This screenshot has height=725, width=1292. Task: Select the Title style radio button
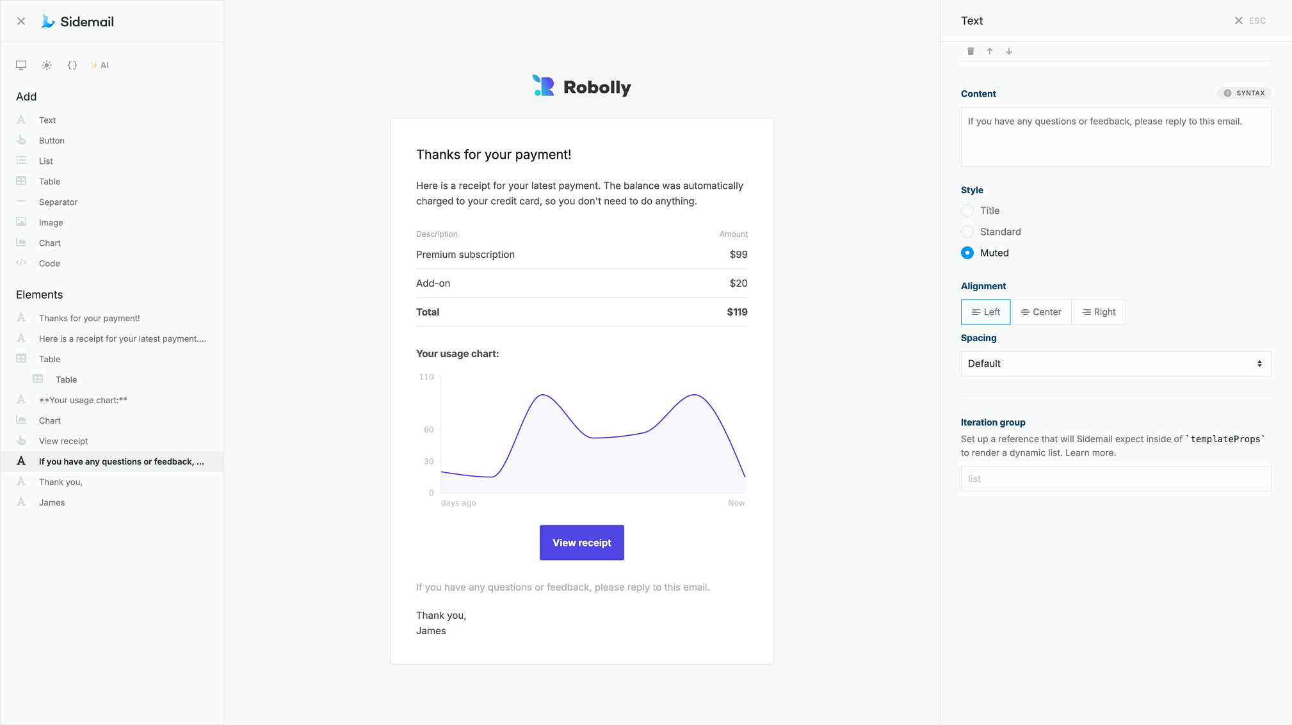click(x=967, y=211)
